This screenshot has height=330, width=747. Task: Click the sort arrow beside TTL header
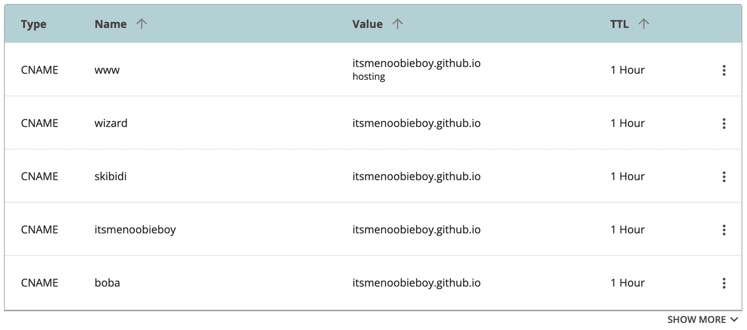click(x=644, y=24)
